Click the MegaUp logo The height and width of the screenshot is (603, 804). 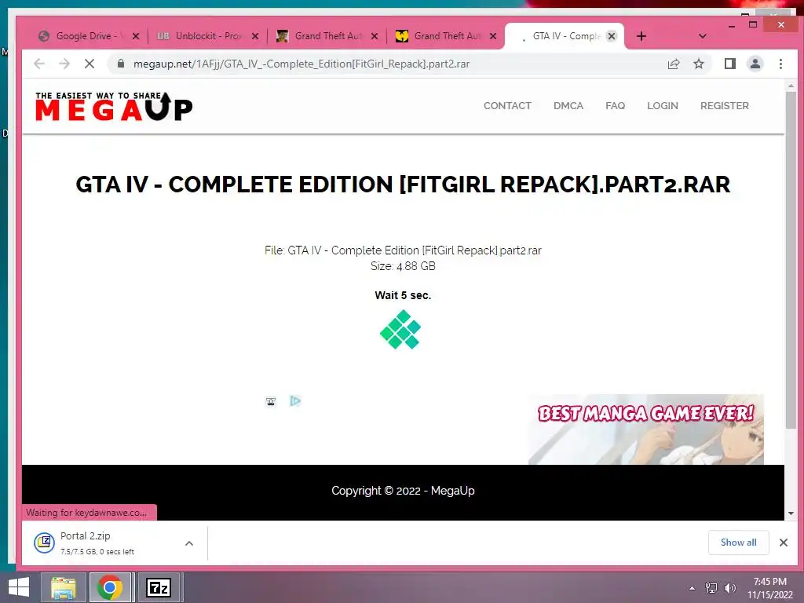113,106
